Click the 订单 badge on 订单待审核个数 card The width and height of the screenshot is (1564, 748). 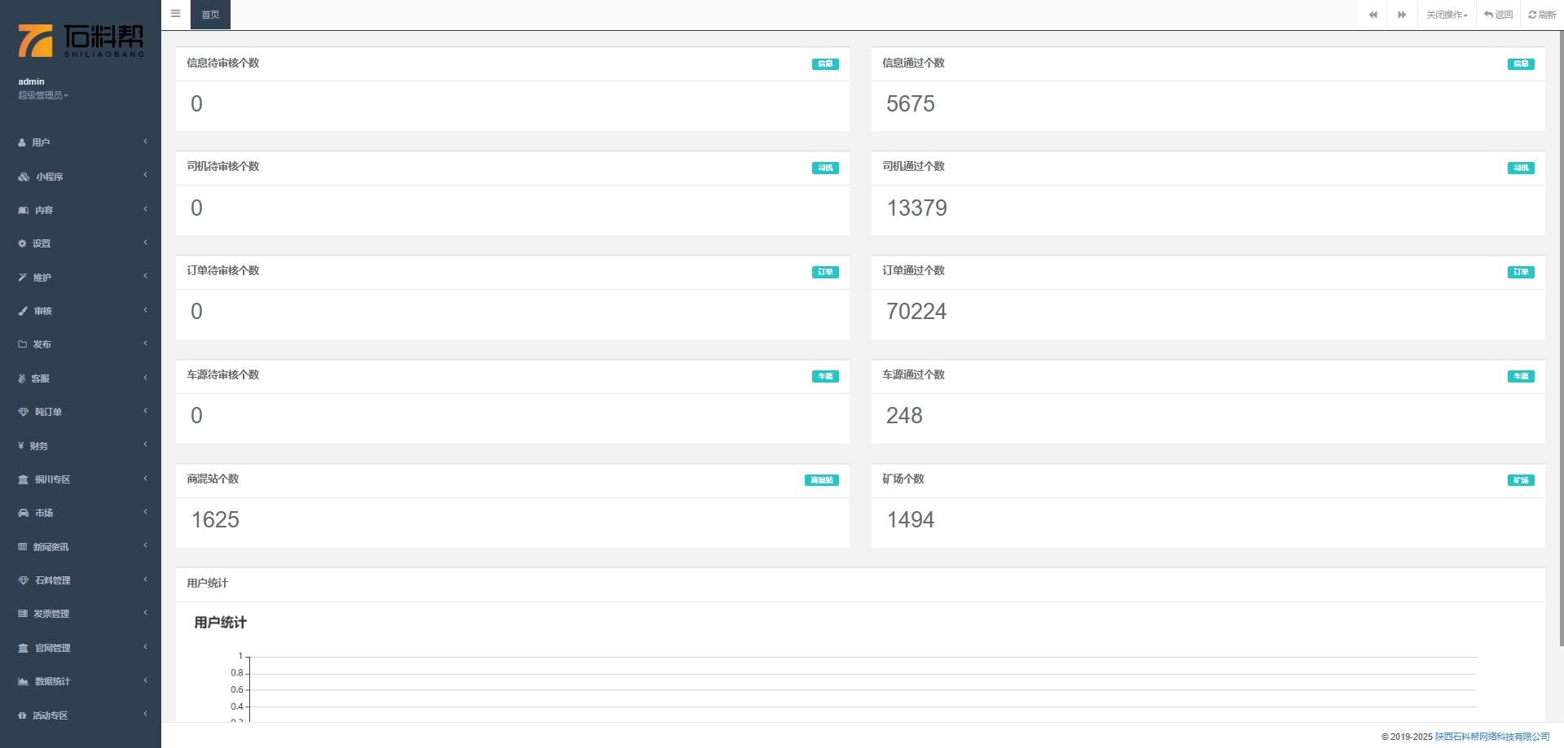coord(825,272)
